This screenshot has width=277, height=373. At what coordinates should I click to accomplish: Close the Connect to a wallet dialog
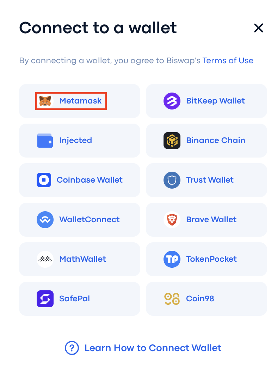259,28
